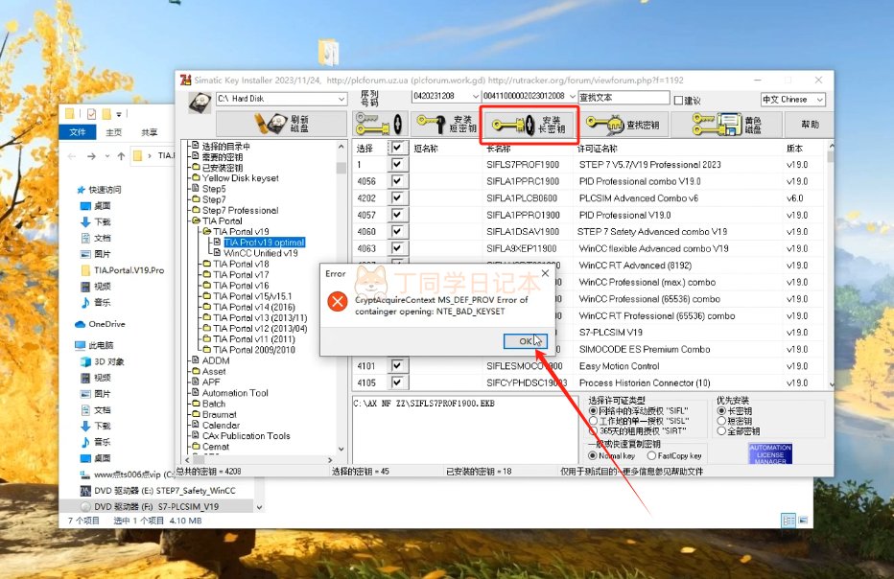Select the FastCopy key radio option
This screenshot has width=894, height=579.
pyautogui.click(x=650, y=455)
